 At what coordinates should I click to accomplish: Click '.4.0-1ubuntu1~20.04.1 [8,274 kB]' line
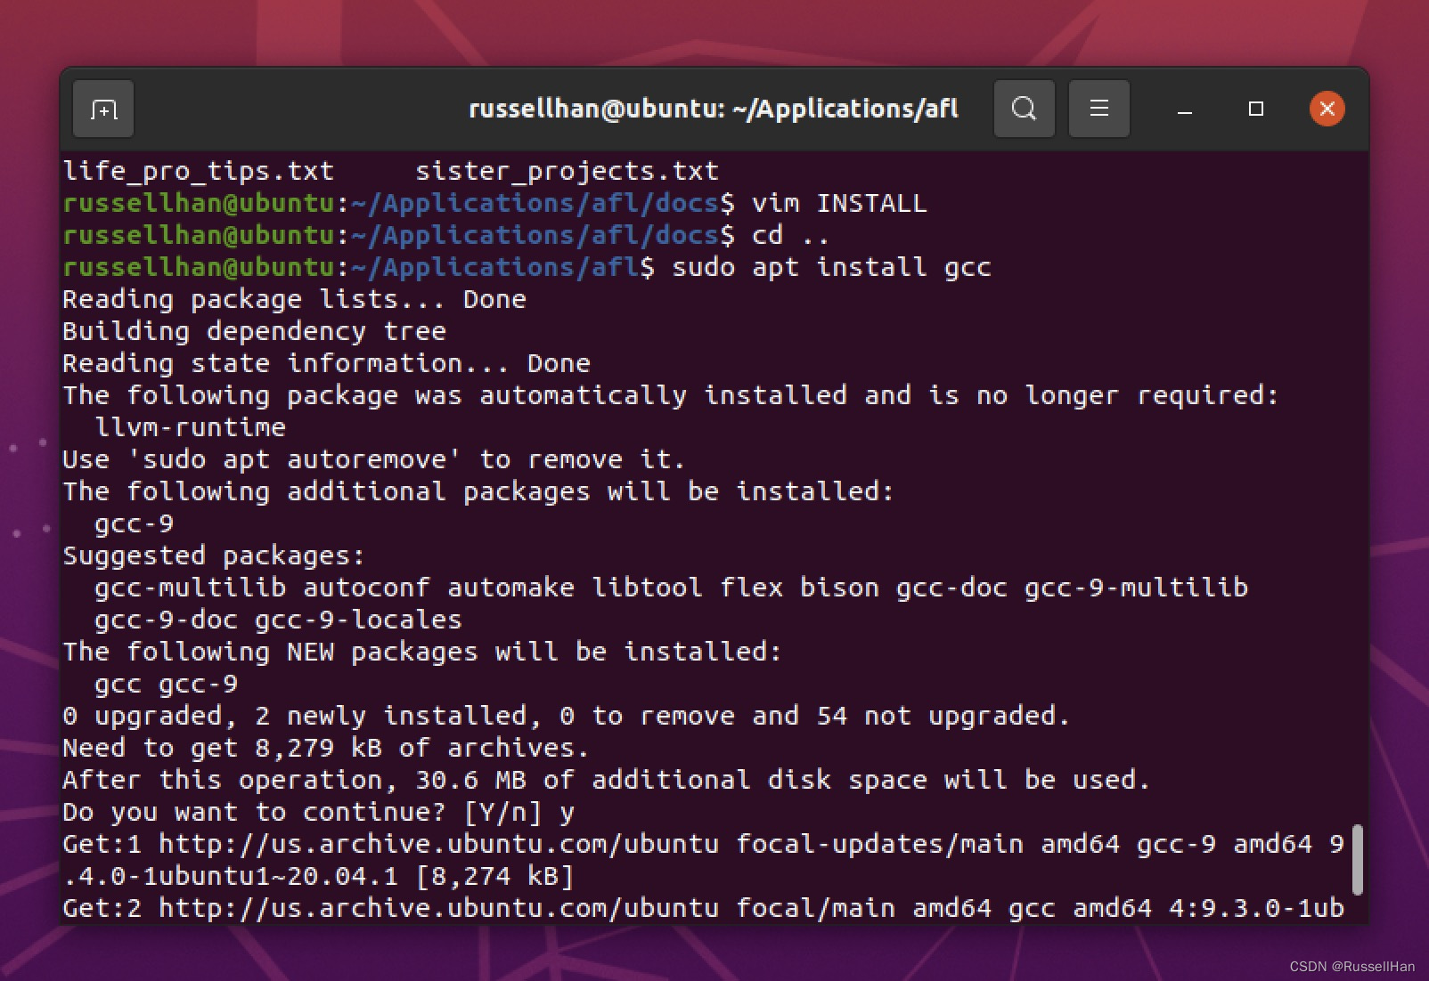(318, 876)
